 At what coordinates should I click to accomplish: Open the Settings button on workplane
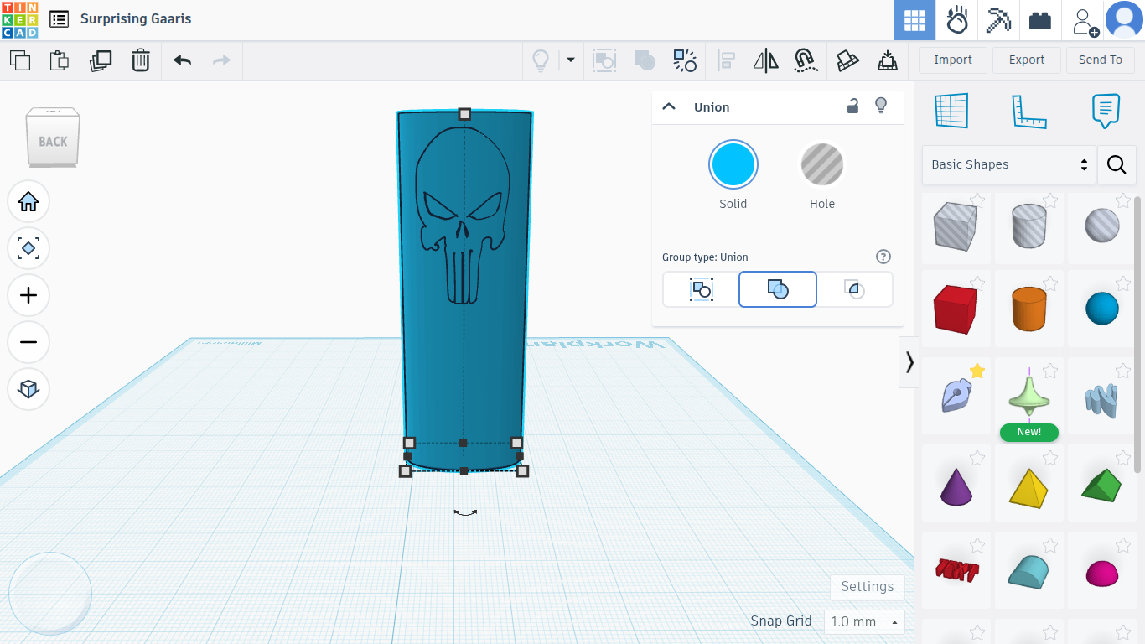[868, 587]
